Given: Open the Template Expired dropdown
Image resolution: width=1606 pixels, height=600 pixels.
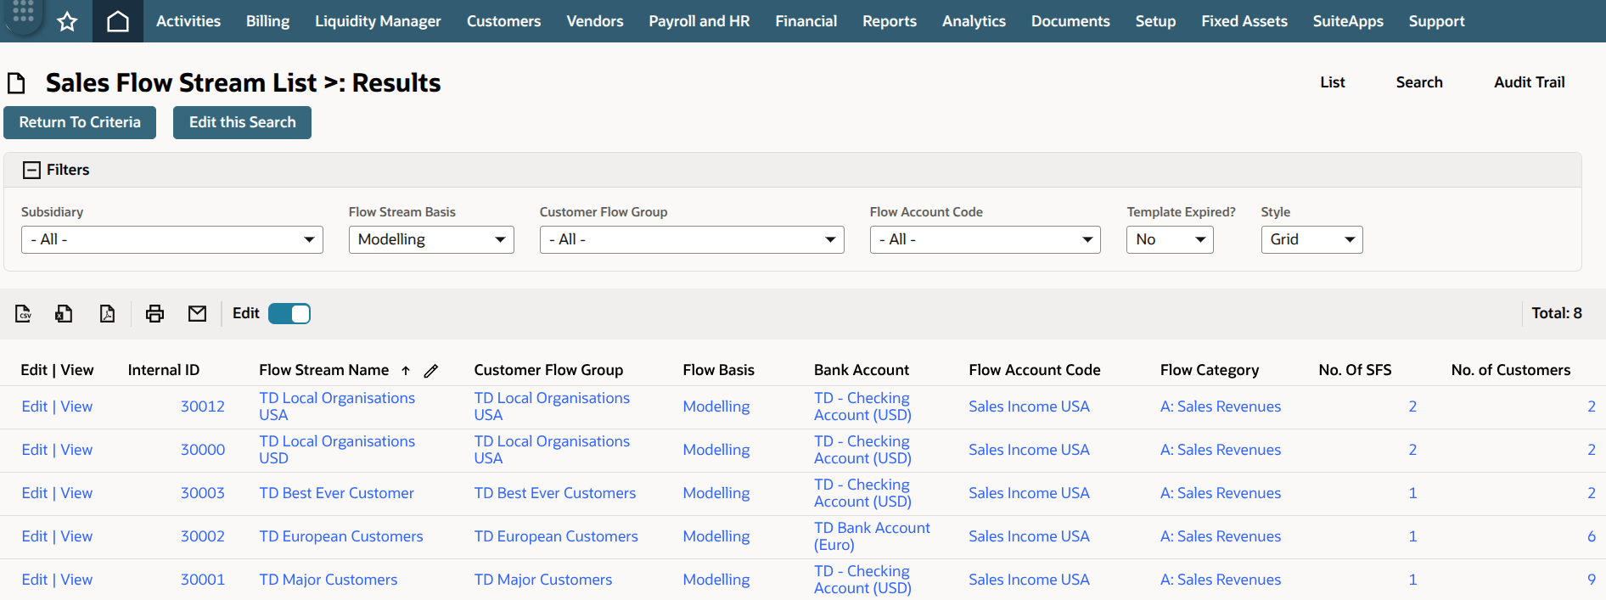Looking at the screenshot, I should [x=1170, y=240].
